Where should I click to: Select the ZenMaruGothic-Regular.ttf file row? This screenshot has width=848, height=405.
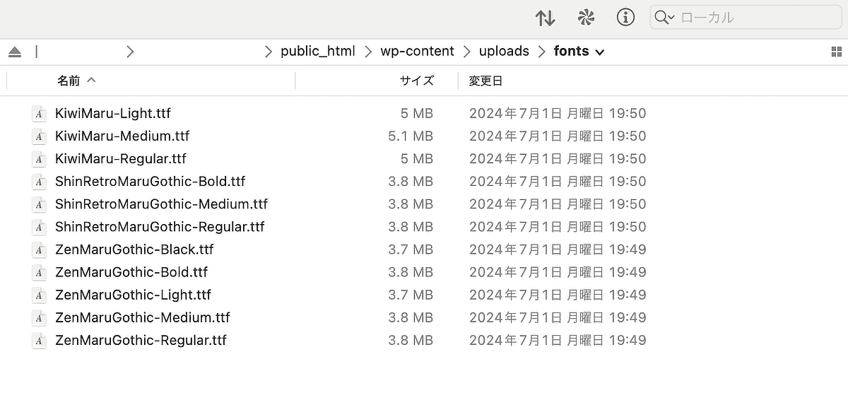click(424, 340)
